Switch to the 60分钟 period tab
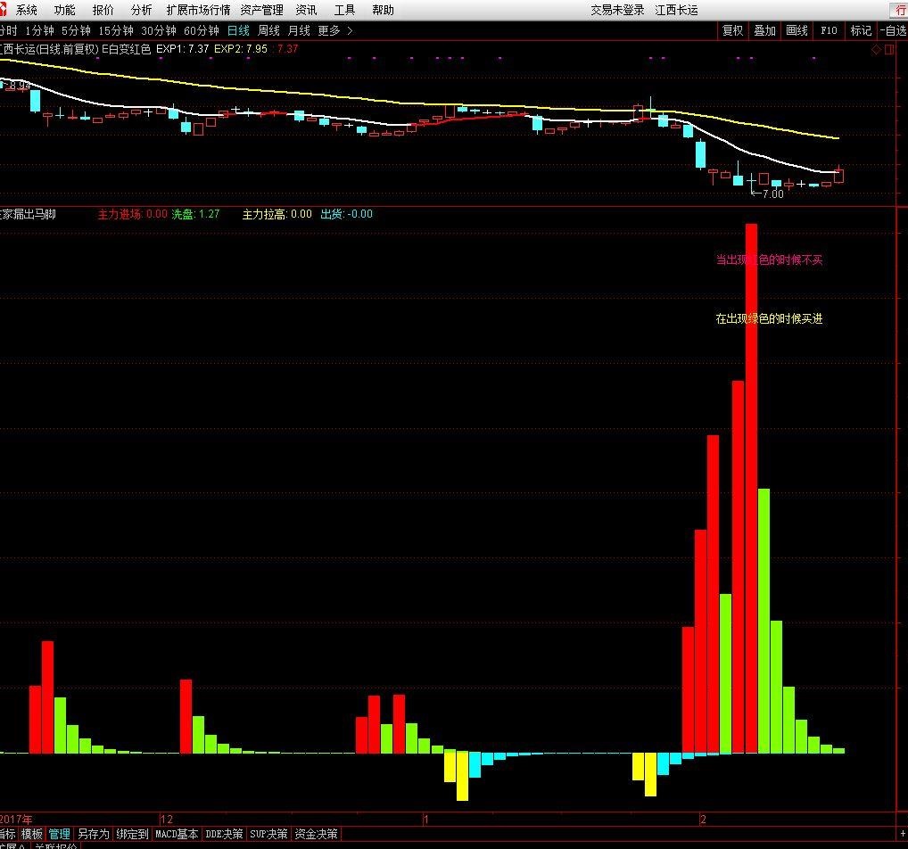This screenshot has width=908, height=849. click(x=201, y=30)
